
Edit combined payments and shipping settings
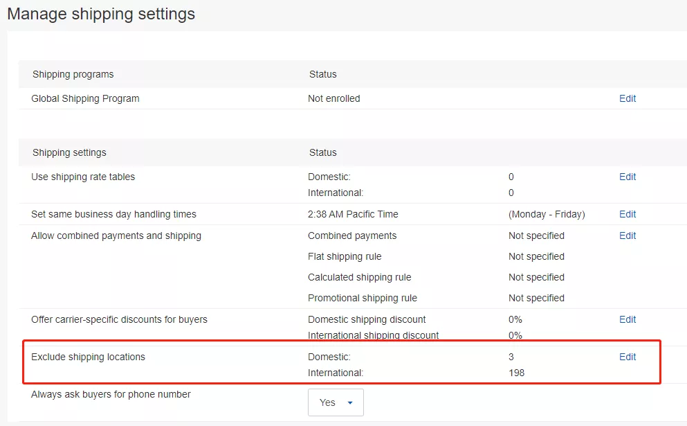[627, 236]
